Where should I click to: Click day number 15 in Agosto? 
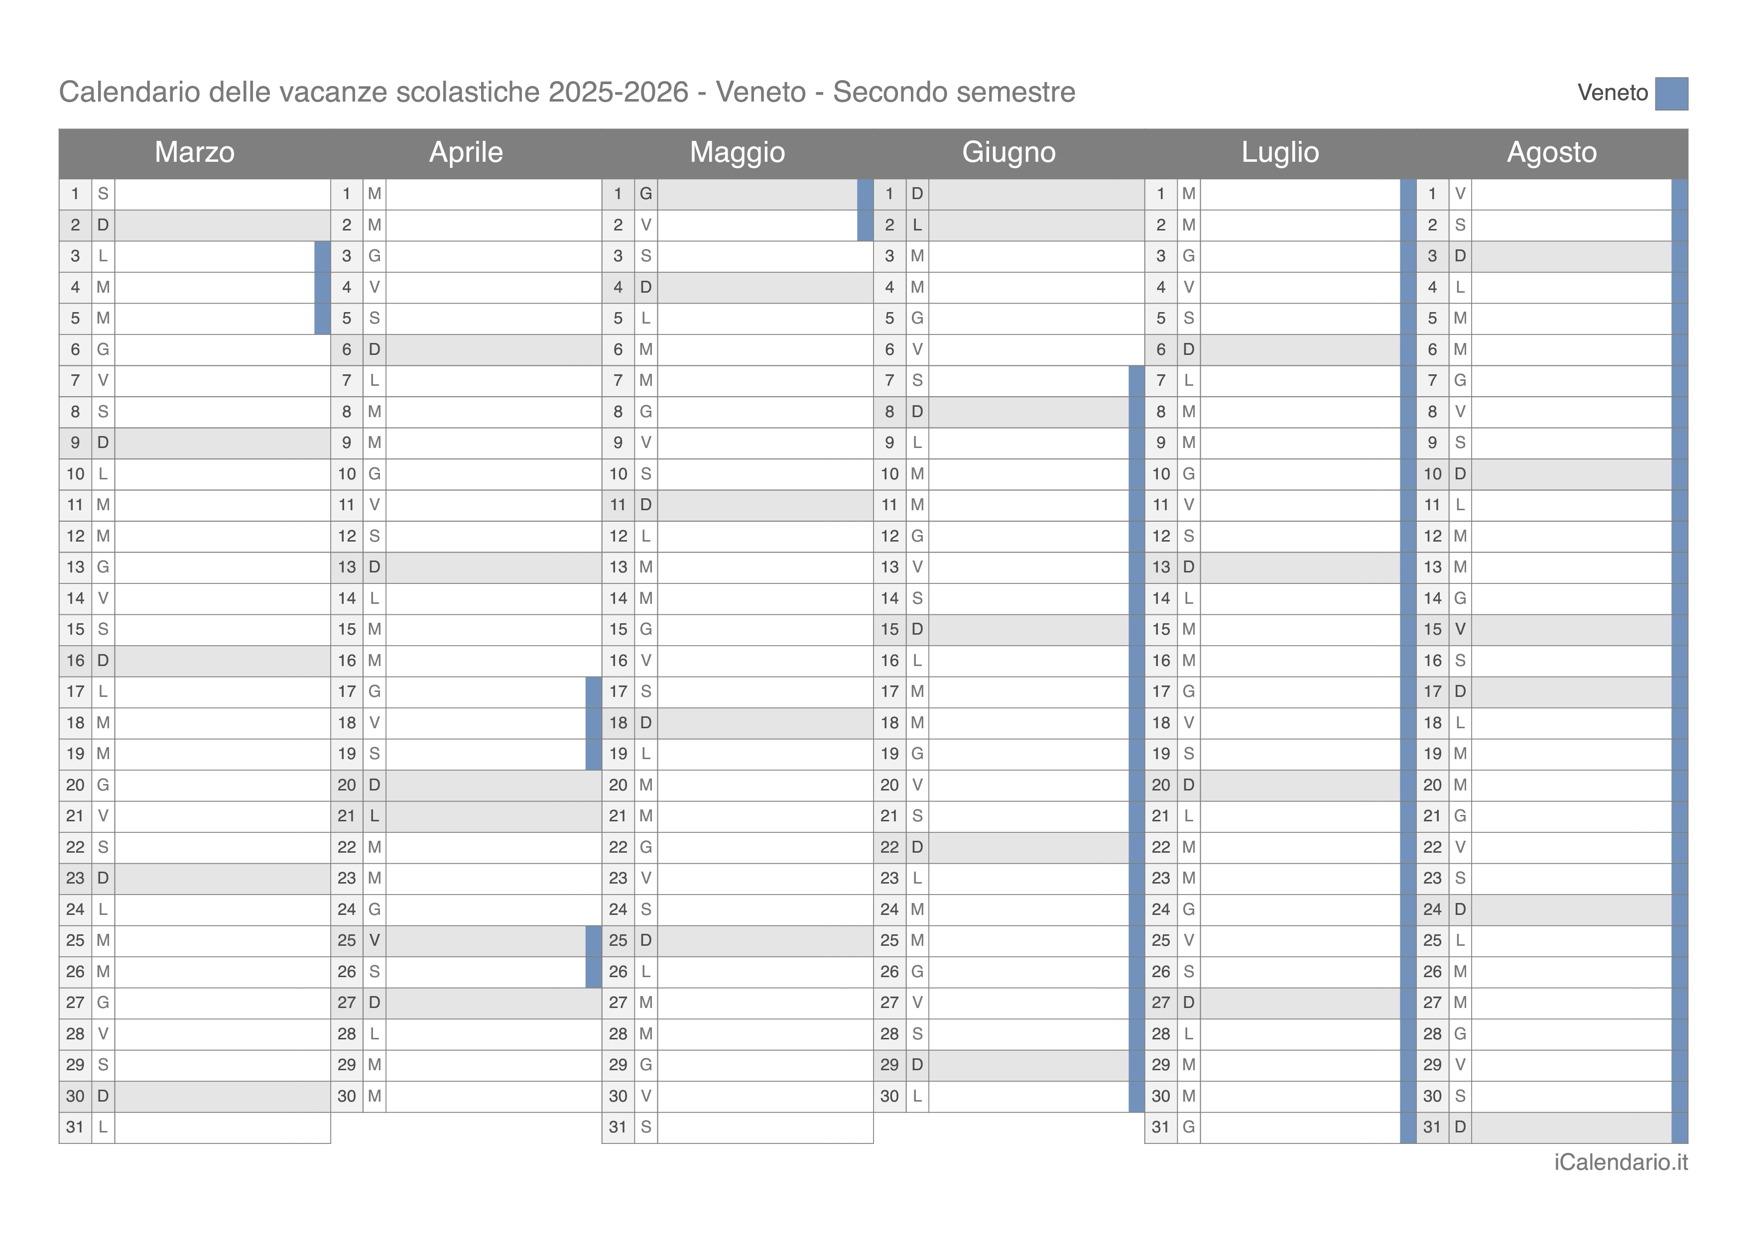point(1432,629)
